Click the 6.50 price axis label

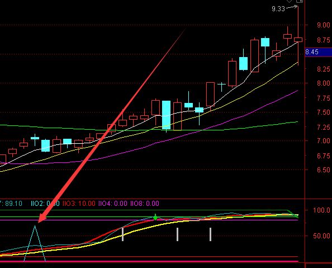324,170
